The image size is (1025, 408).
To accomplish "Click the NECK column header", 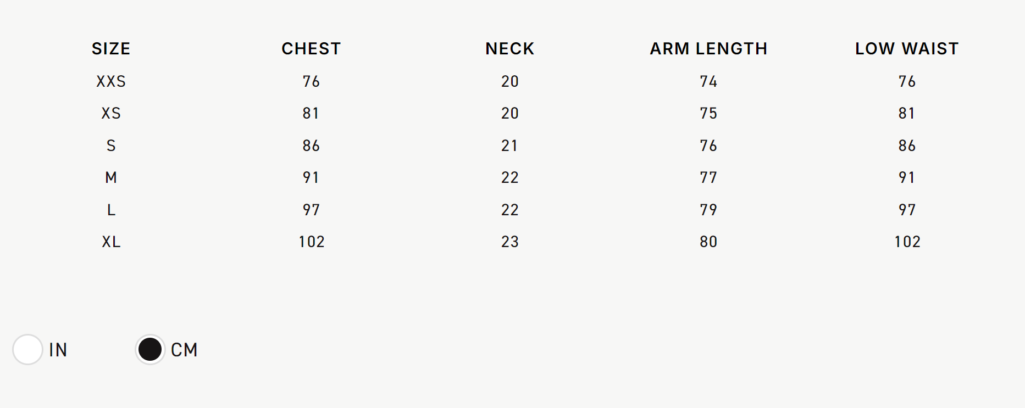I will pyautogui.click(x=510, y=49).
